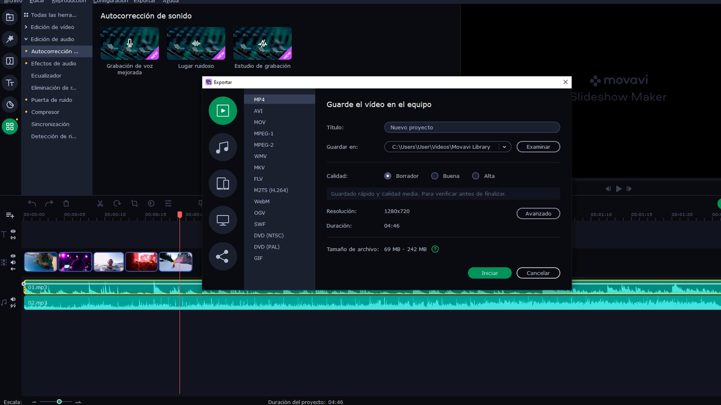Click the zoom in scale icon

pos(78,402)
